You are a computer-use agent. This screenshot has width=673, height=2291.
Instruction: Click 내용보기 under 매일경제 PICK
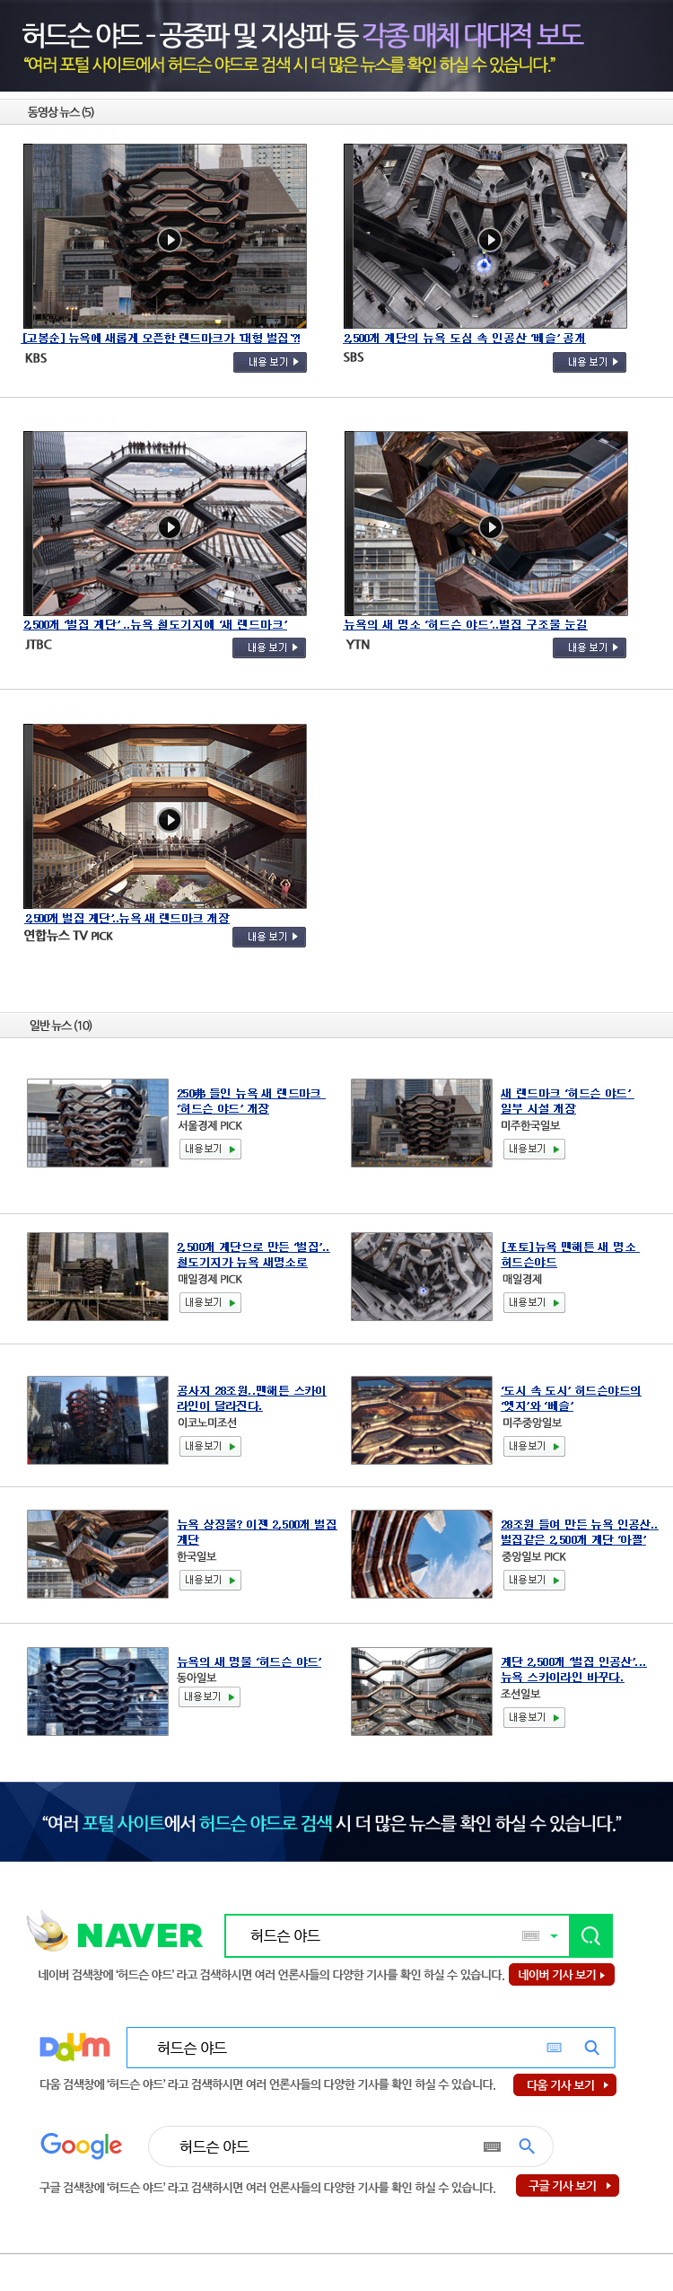[209, 1303]
